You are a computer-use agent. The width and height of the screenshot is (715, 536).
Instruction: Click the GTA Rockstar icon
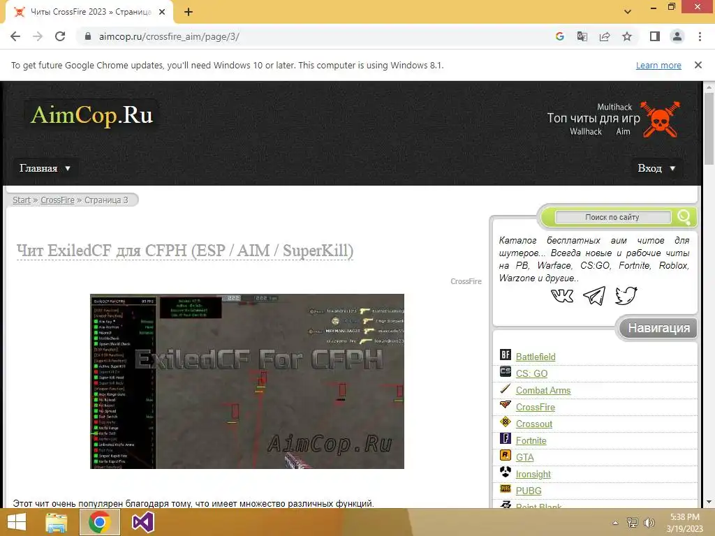(506, 455)
